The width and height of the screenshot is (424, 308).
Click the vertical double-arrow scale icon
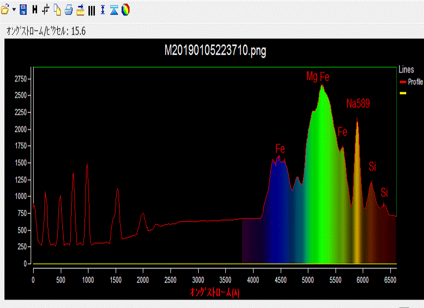(x=103, y=9)
